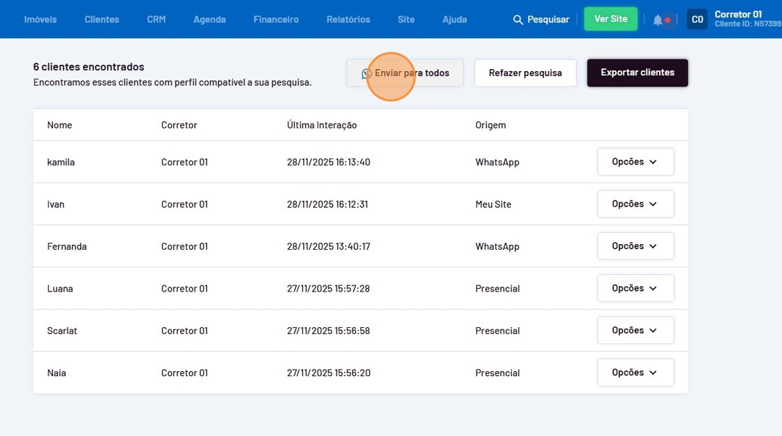
Task: Open Opções menu for Luana
Action: 635,288
